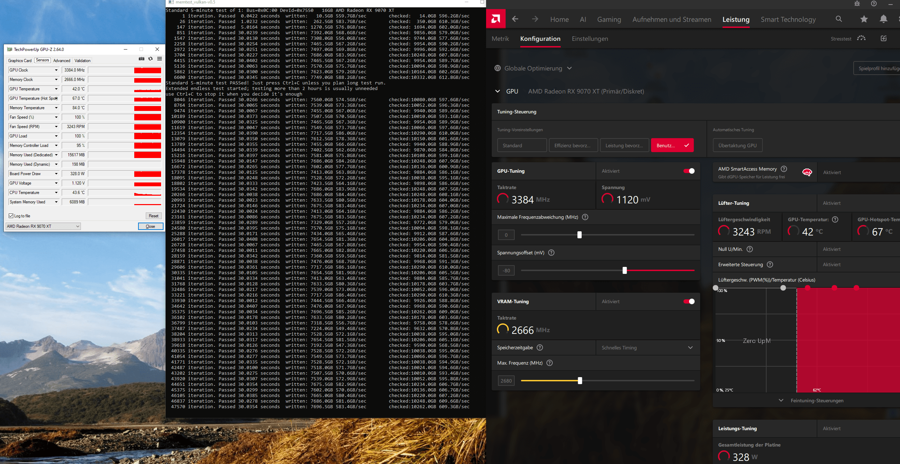This screenshot has height=464, width=900.
Task: Show help for Speicherzeitgabe
Action: click(540, 347)
